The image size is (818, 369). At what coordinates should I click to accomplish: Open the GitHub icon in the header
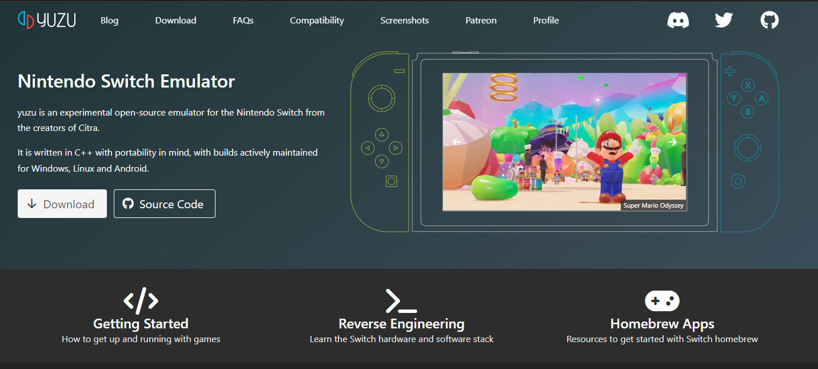[769, 20]
